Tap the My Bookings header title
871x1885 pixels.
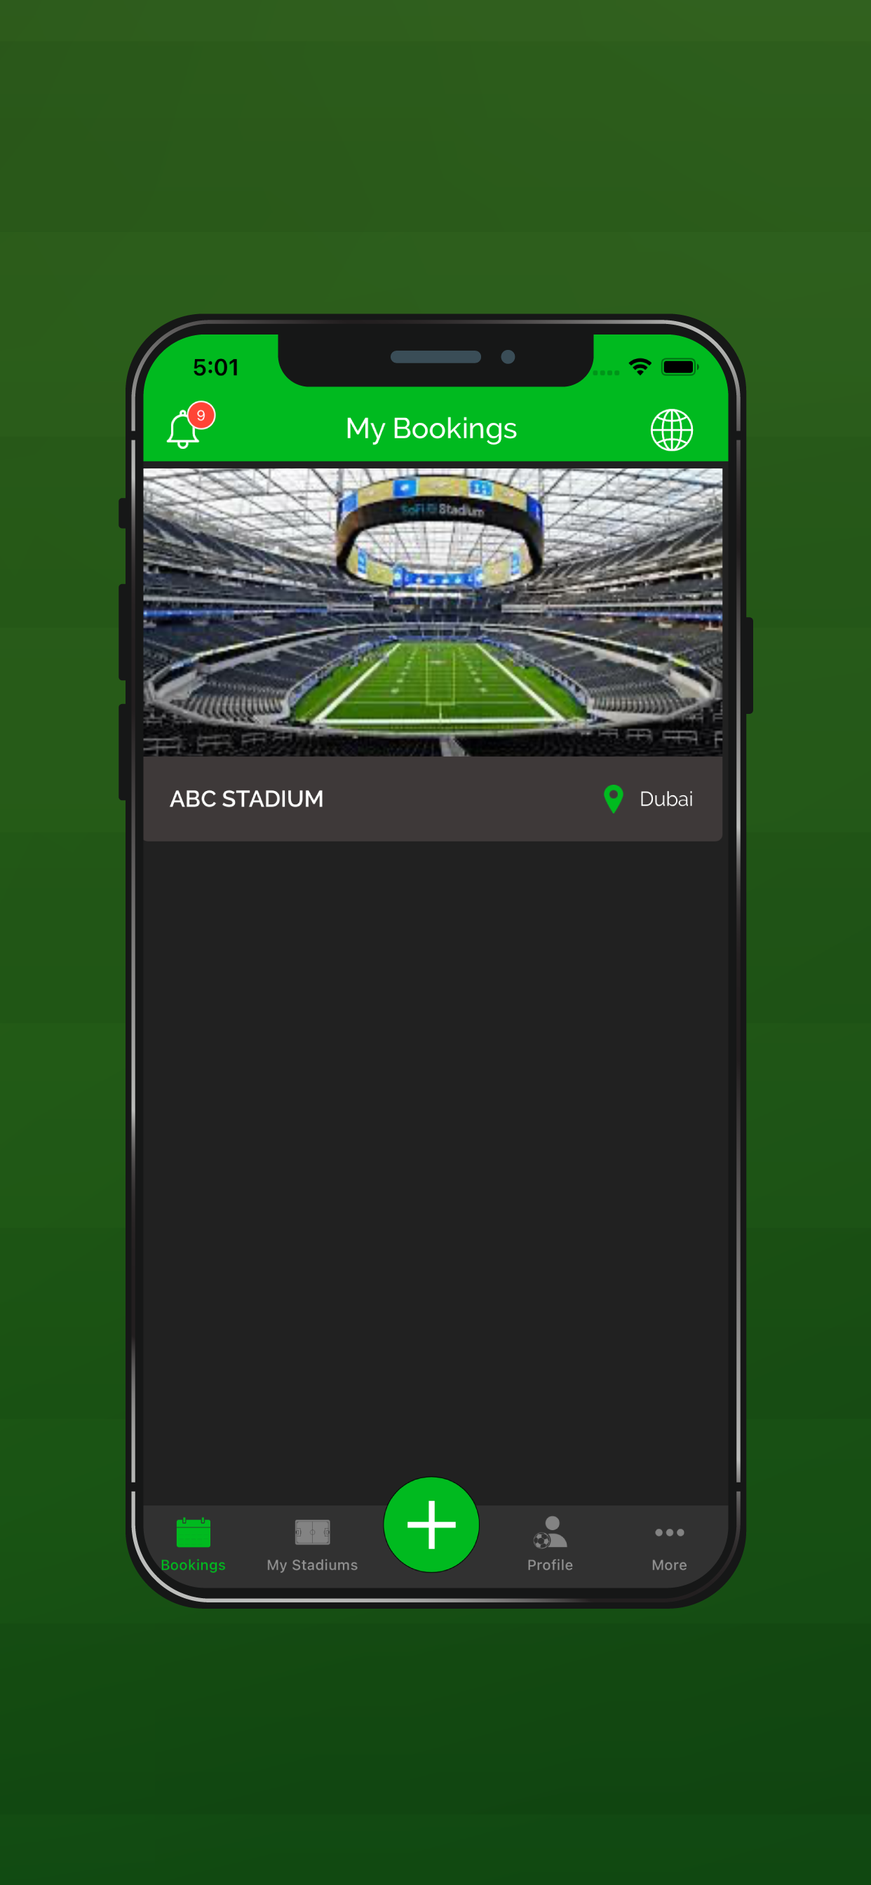pos(431,428)
